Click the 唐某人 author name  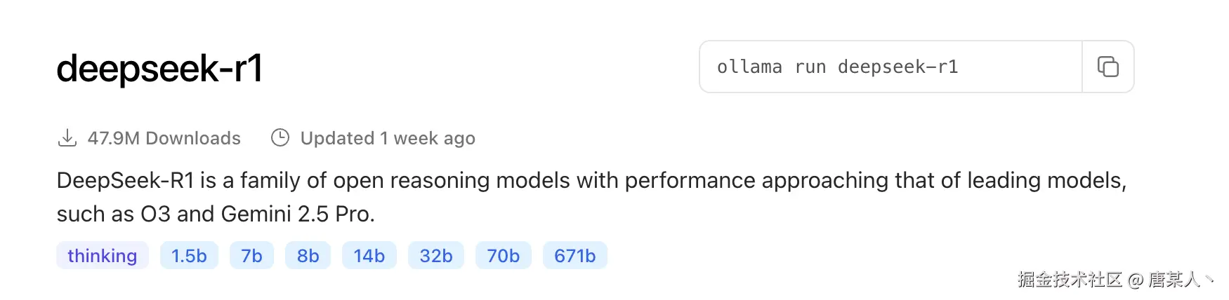[1174, 280]
